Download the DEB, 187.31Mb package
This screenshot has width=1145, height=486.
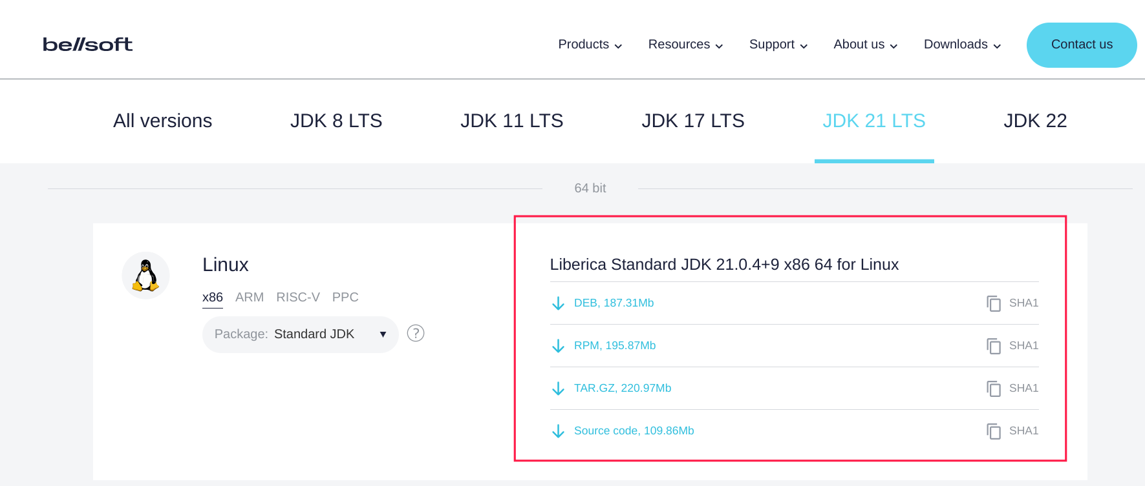click(614, 303)
